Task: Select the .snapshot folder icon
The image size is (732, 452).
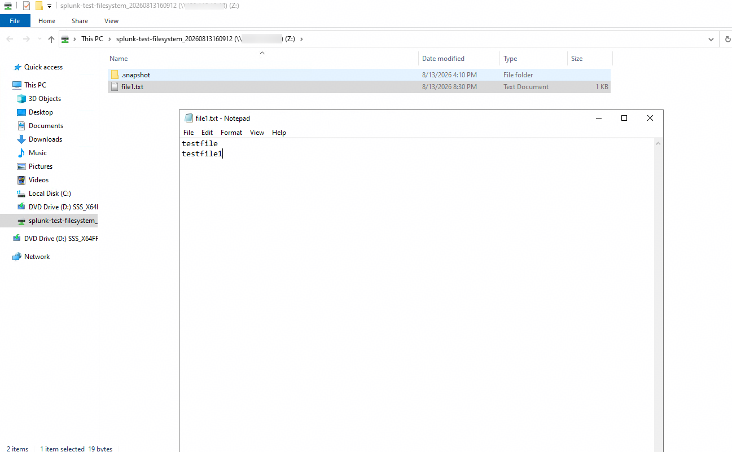Action: tap(115, 75)
